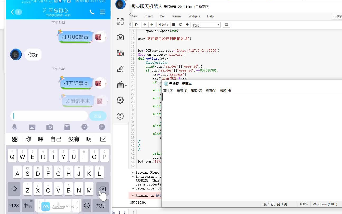This screenshot has height=214, width=342.
Task: Click the paste cells icon in Jupyter toolbar
Action: 136,25
